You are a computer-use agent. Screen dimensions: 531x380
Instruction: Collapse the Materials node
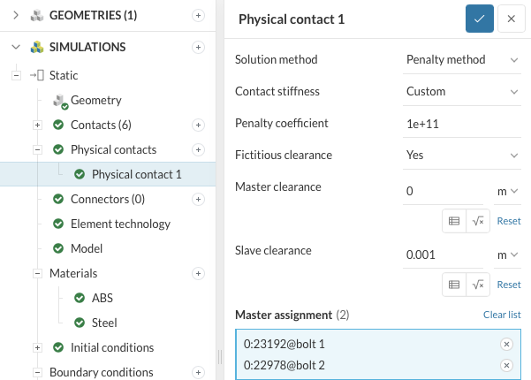[x=37, y=273]
